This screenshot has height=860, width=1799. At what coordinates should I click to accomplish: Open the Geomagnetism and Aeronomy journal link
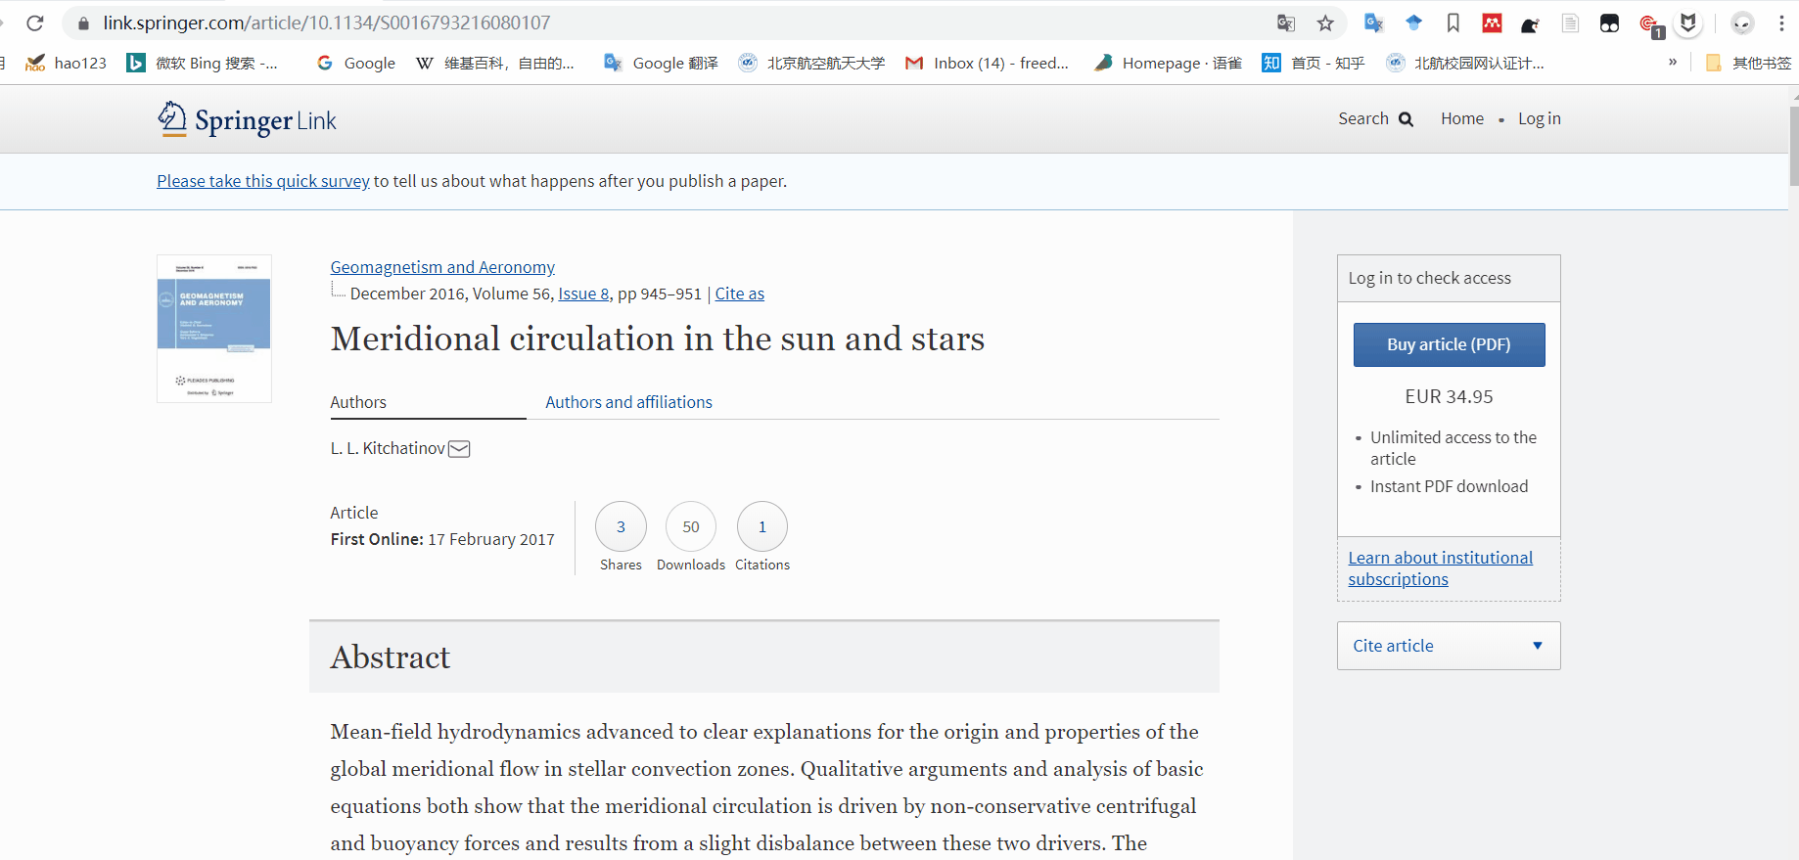(442, 267)
